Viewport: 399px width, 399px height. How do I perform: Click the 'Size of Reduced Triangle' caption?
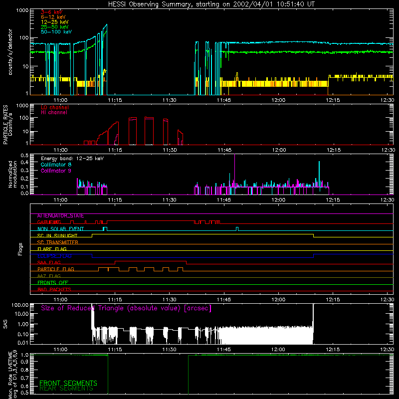coord(126,308)
